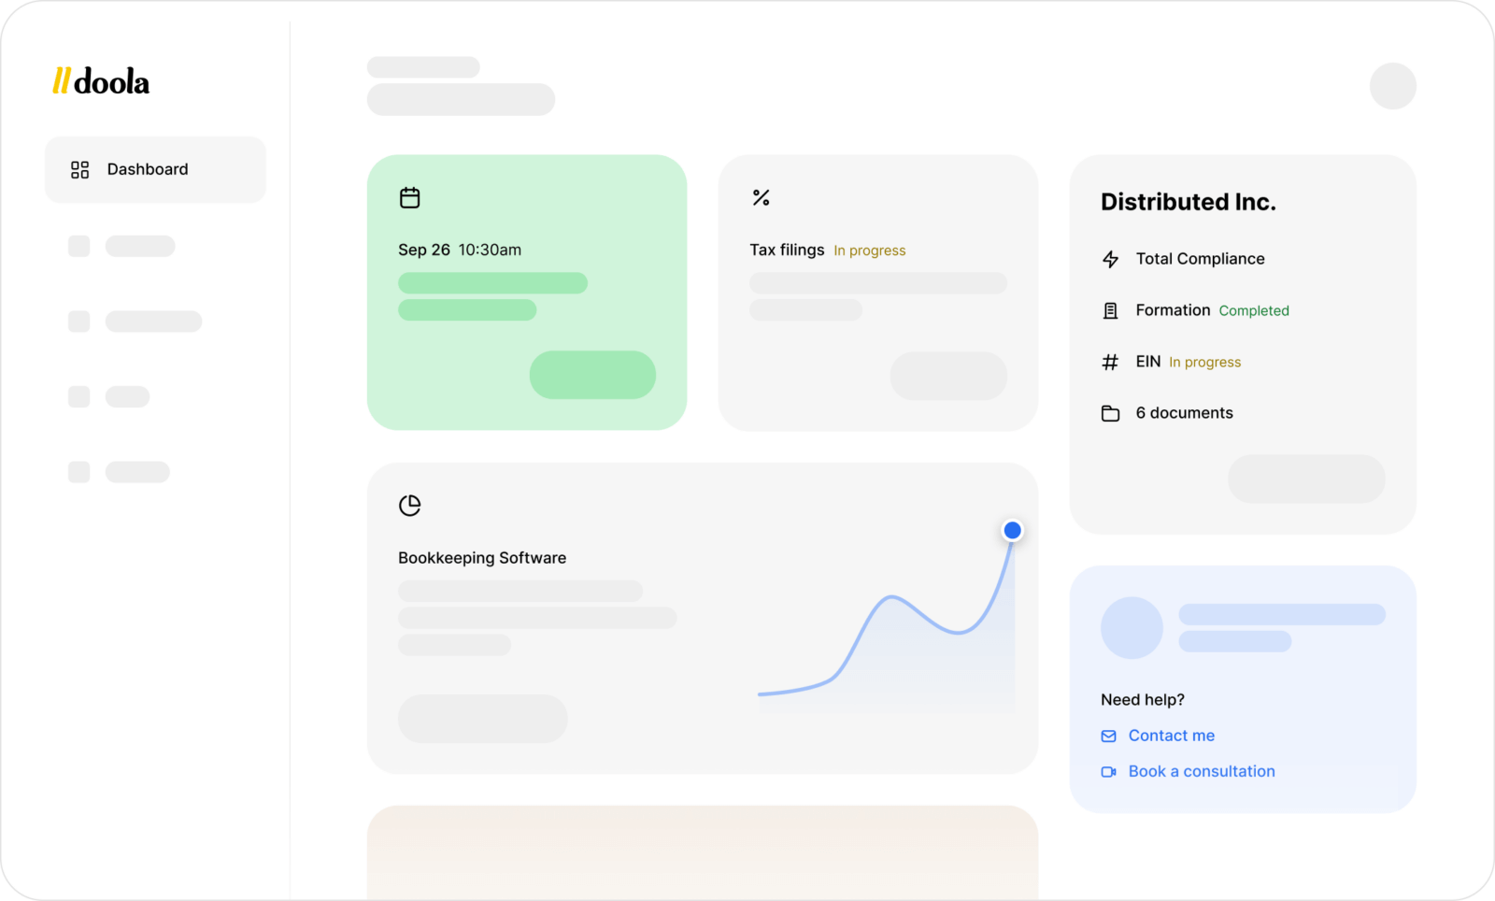
Task: Click the lightning icon next to Total Compliance
Action: click(1110, 259)
